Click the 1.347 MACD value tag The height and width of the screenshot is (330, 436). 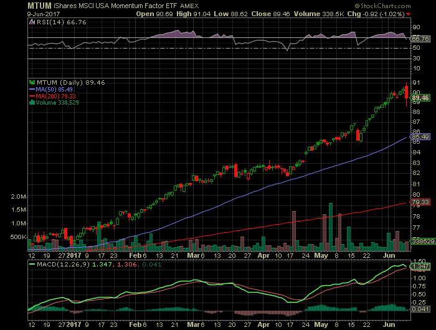(420, 266)
